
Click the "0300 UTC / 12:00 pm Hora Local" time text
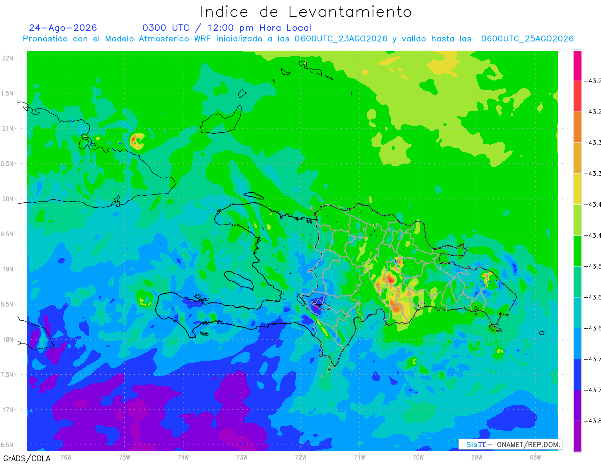[x=227, y=28]
